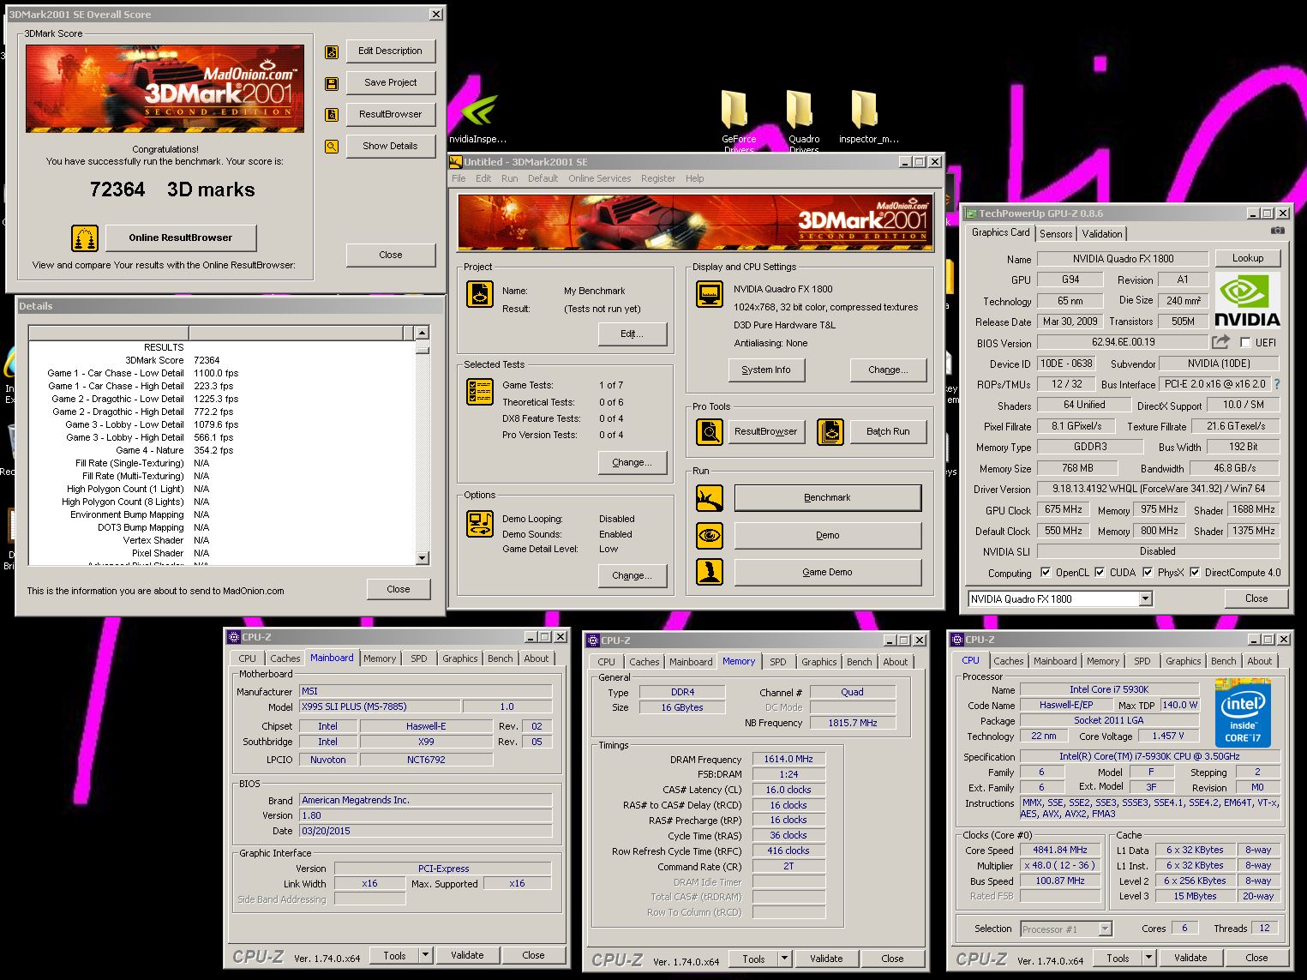
Task: Switch to the Sensors tab in GPU-Z
Action: click(x=1056, y=234)
